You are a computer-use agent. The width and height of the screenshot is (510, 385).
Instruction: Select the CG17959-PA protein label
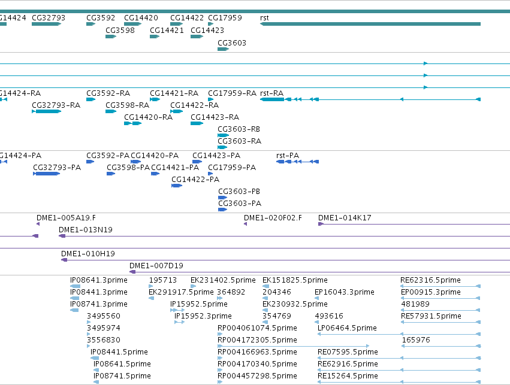[x=232, y=168]
